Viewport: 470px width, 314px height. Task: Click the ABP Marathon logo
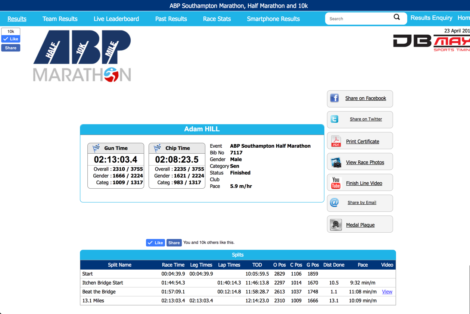coord(82,56)
